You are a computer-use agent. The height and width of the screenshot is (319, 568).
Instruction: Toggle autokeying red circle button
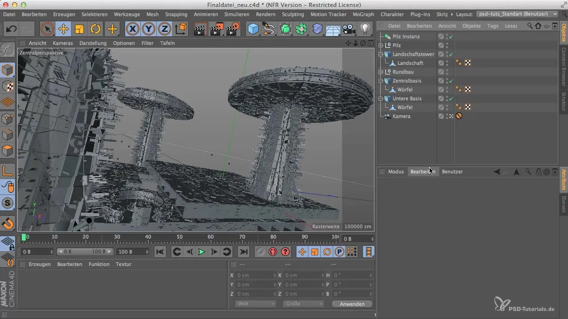click(x=272, y=252)
